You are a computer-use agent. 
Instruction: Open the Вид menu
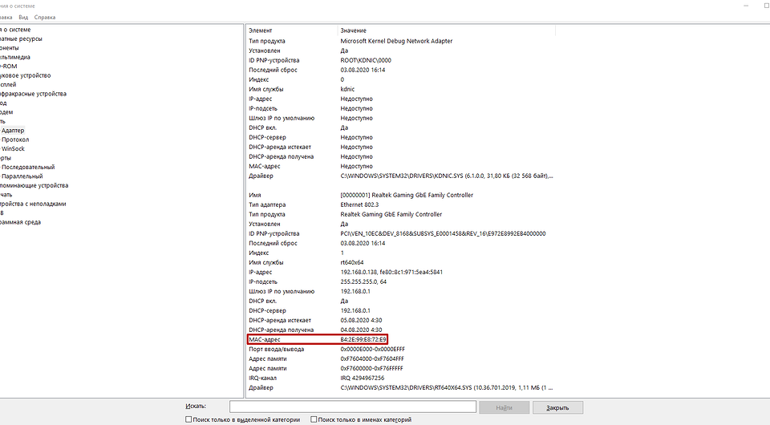[x=23, y=17]
